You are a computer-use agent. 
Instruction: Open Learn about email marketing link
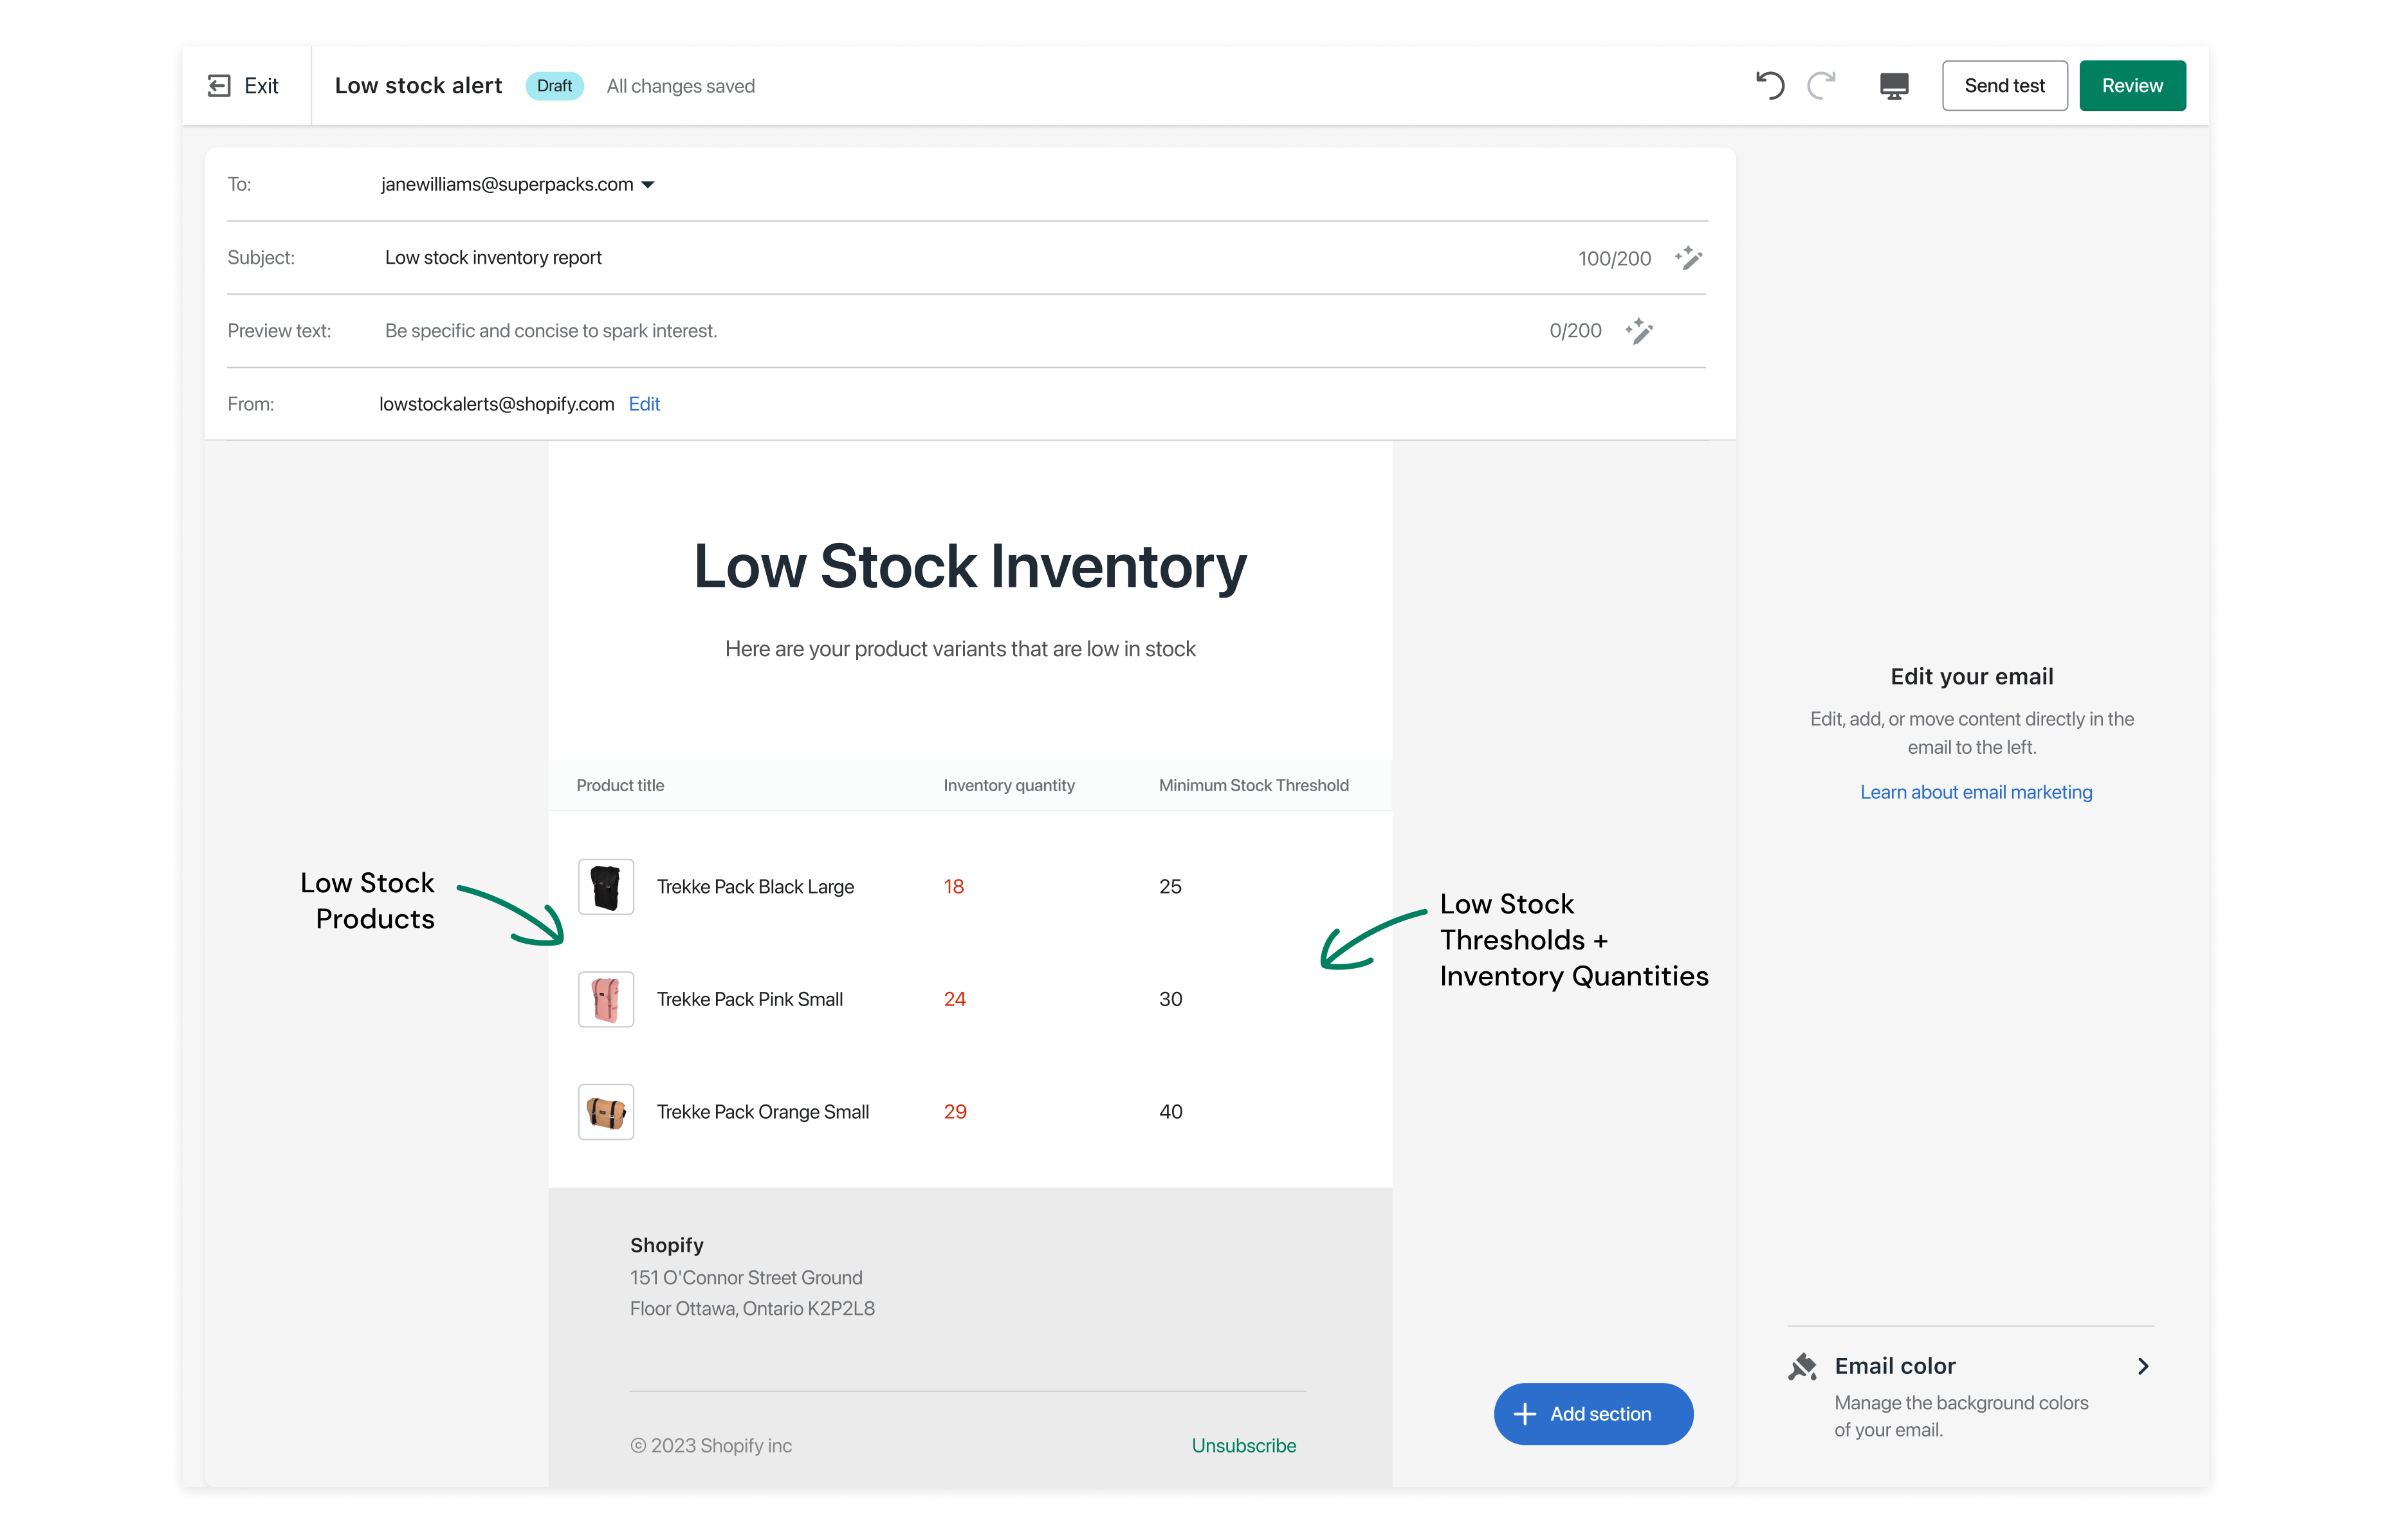coord(1975,792)
